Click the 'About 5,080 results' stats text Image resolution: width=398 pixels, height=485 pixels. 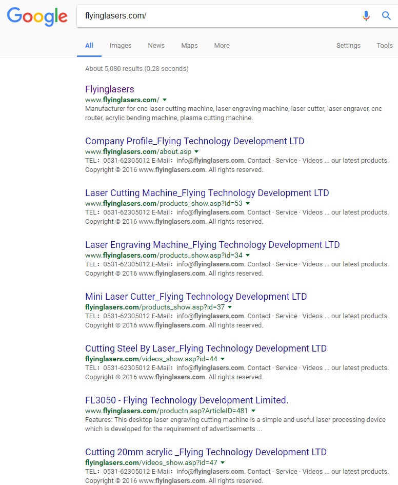pyautogui.click(x=136, y=69)
